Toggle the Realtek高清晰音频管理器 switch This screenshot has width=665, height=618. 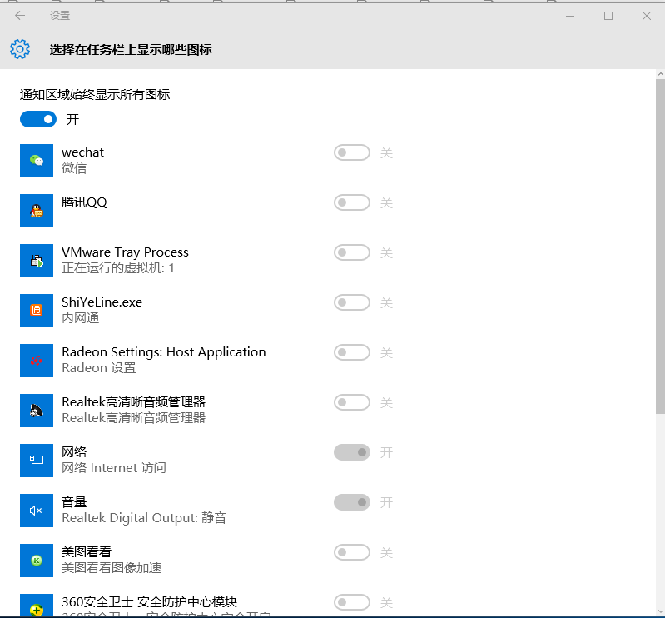351,402
